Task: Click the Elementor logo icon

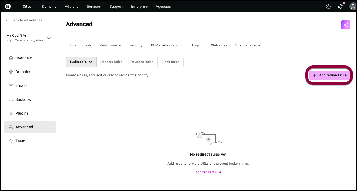Action: pos(8,6)
